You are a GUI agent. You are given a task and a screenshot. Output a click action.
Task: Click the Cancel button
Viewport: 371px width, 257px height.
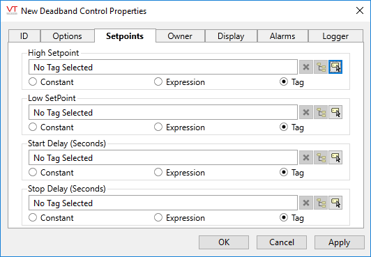click(282, 242)
